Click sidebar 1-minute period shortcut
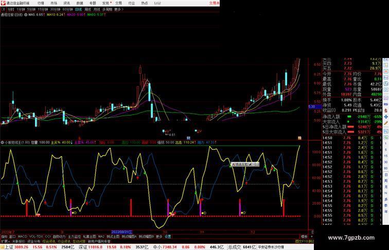The image size is (389, 250). (x=386, y=144)
